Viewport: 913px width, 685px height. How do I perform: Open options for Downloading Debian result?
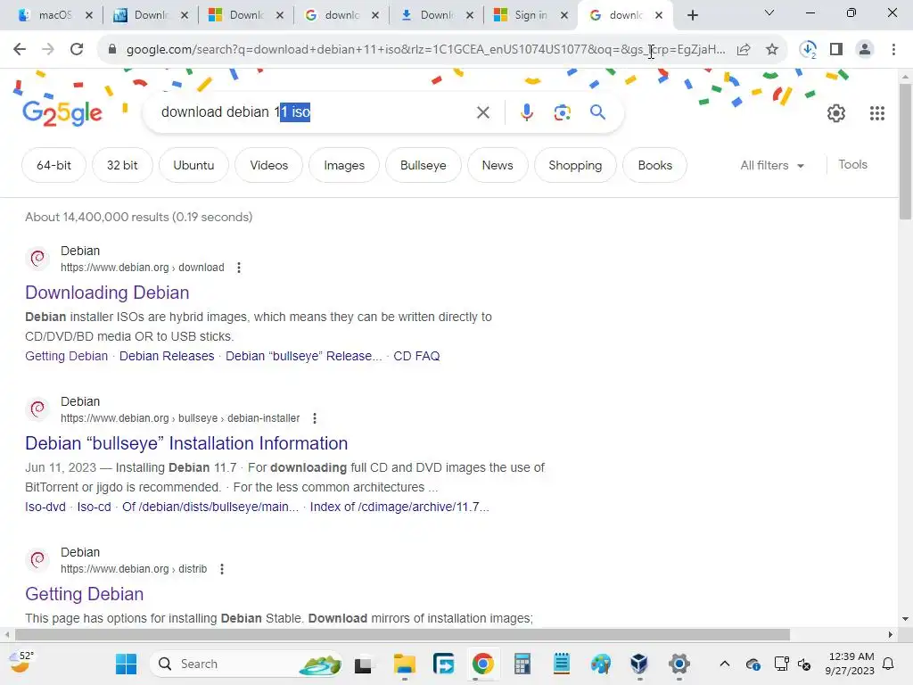point(239,268)
